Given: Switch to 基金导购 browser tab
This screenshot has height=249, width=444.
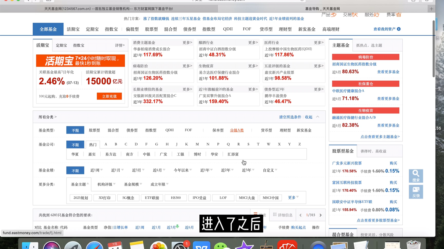Looking at the screenshot, I should click(322, 9).
